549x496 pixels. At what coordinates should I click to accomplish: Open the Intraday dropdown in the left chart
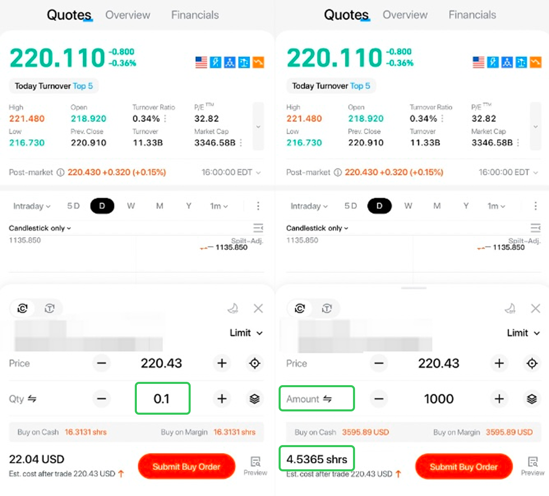[x=32, y=206]
